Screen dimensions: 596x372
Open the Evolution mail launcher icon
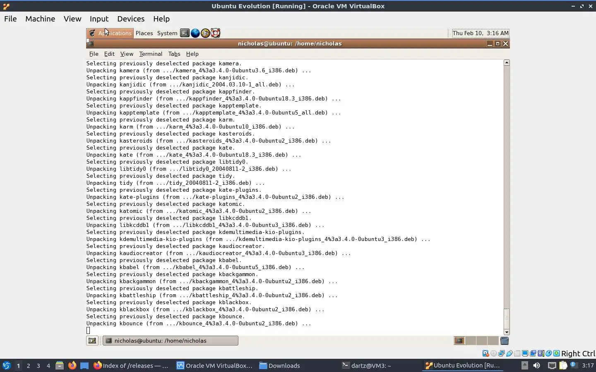tap(205, 33)
